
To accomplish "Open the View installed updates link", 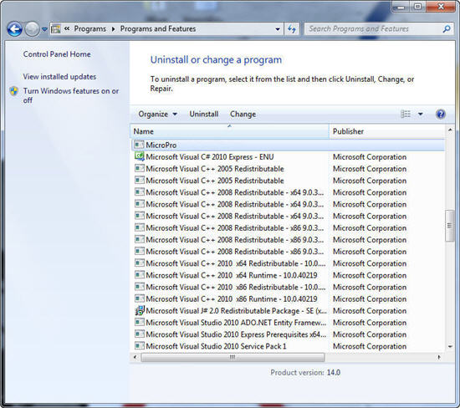I will click(59, 77).
